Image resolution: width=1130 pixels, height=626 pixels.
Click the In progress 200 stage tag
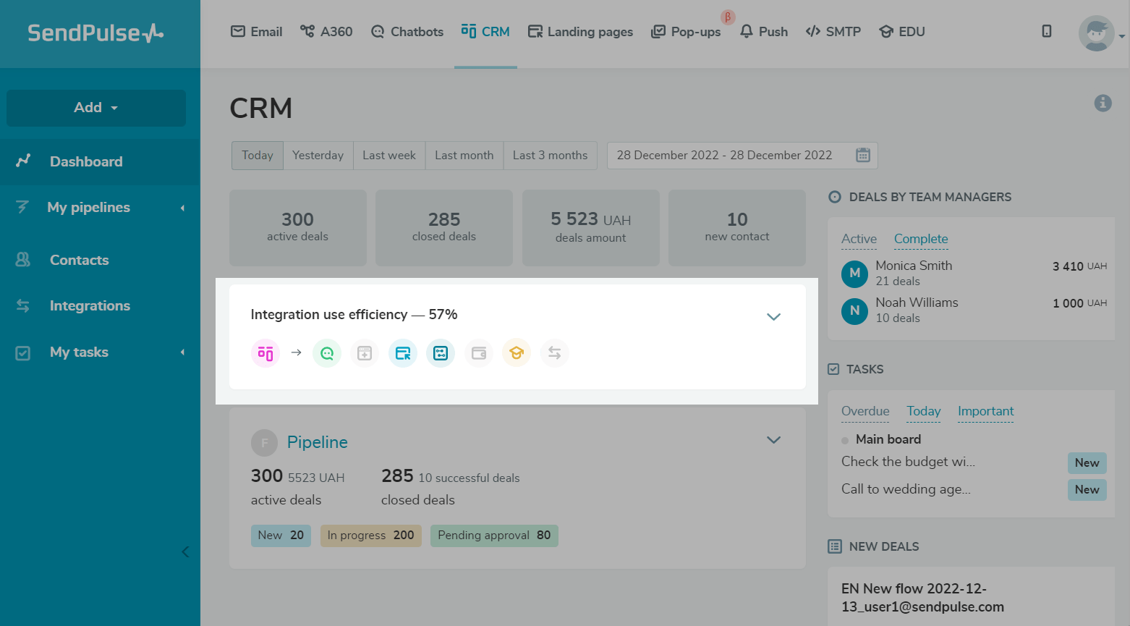371,536
